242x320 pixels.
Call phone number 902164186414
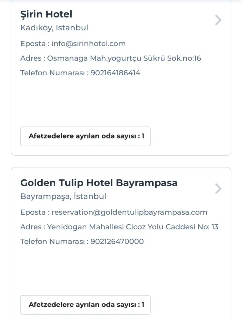(x=115, y=73)
